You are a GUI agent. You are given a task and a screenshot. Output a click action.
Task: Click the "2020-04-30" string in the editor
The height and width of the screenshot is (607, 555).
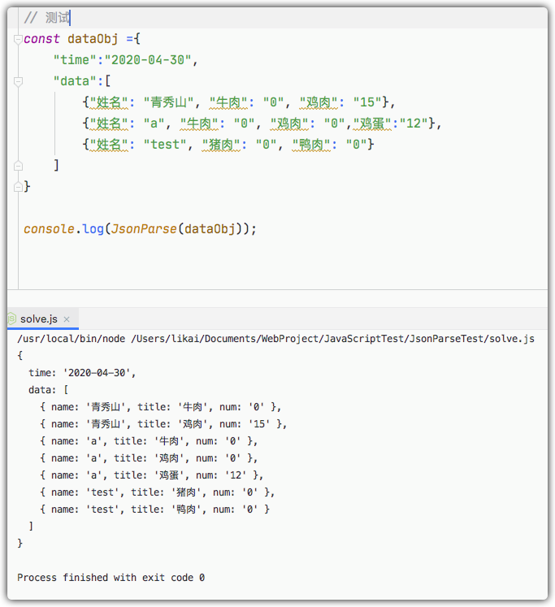(148, 60)
